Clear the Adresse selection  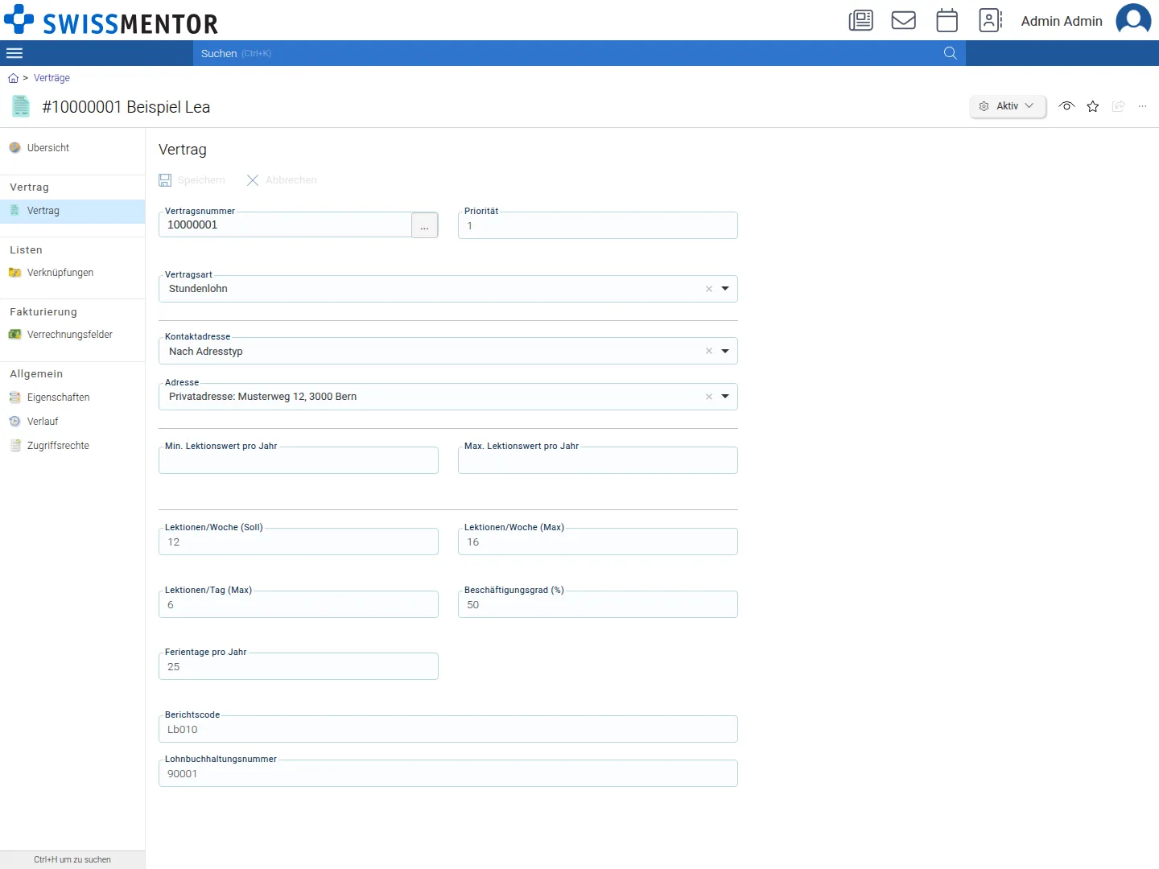[x=709, y=397]
